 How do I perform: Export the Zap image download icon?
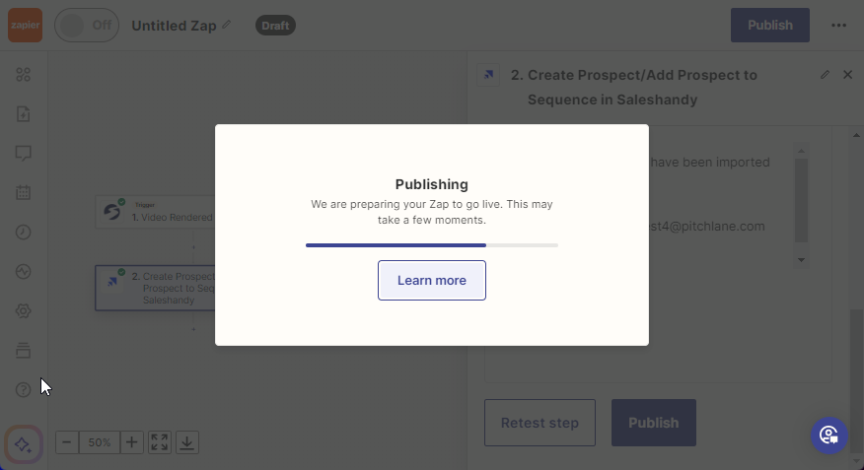[187, 442]
